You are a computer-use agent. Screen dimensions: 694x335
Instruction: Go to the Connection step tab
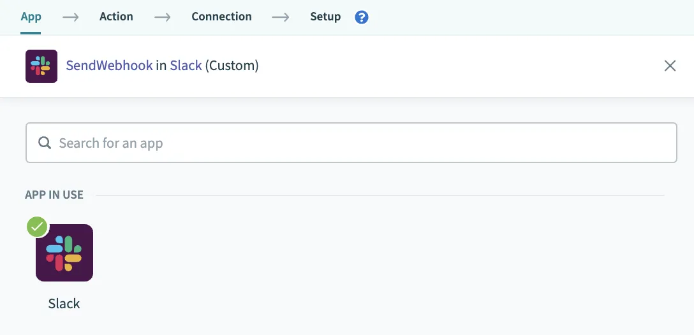click(221, 17)
